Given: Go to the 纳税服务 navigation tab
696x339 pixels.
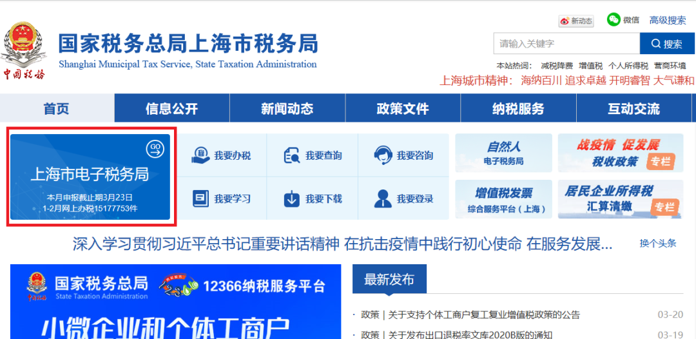Looking at the screenshot, I should tap(517, 108).
